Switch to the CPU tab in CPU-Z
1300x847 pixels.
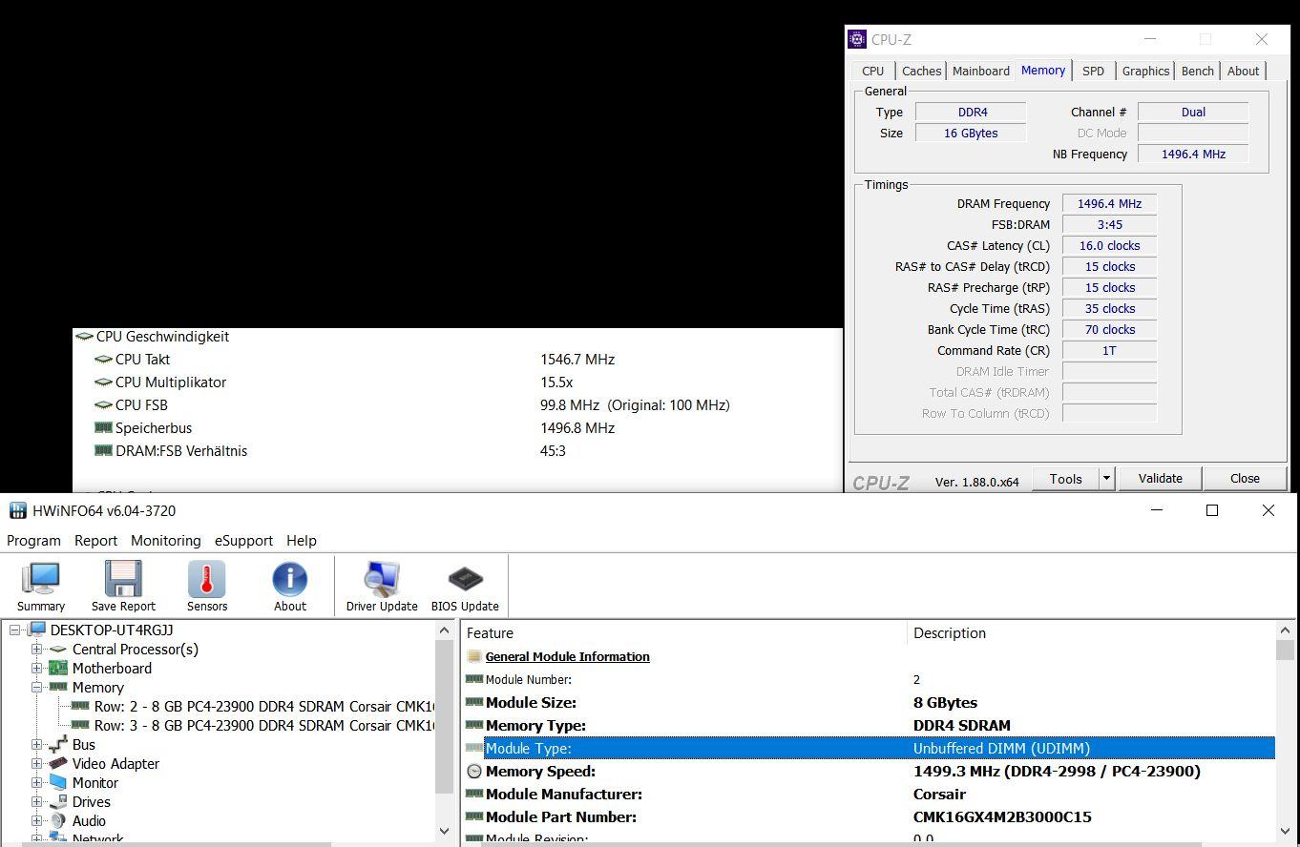pyautogui.click(x=872, y=71)
